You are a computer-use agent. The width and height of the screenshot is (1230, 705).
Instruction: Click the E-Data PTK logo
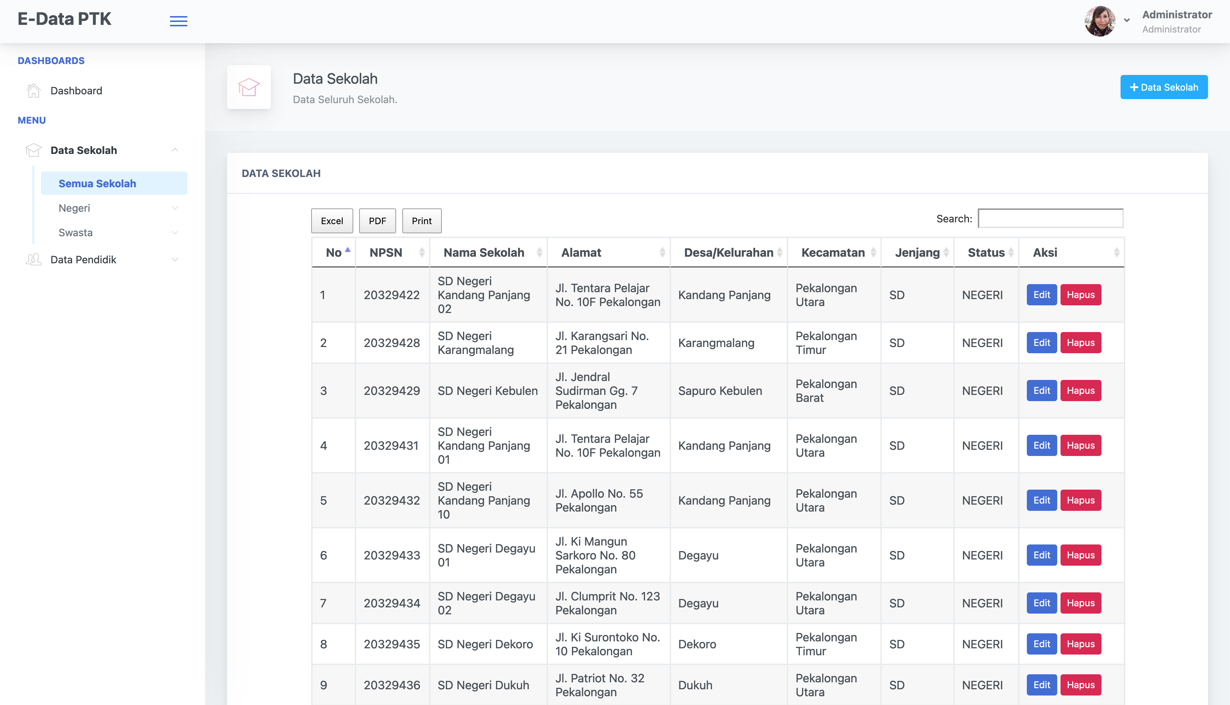pos(64,19)
